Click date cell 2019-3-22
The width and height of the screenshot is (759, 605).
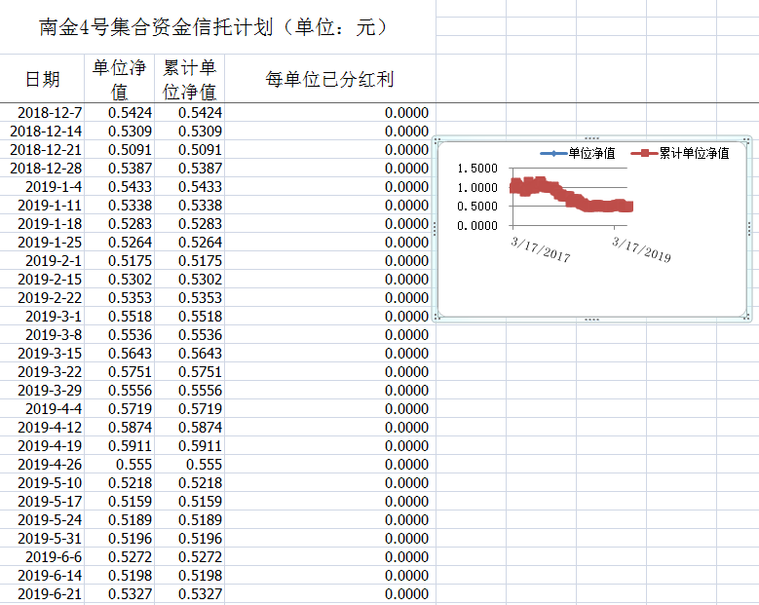click(x=42, y=372)
